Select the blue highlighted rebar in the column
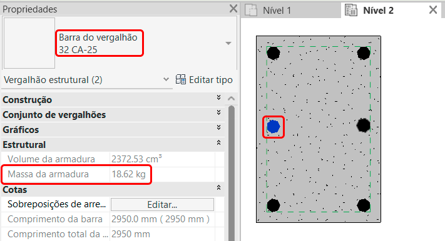 coord(274,127)
